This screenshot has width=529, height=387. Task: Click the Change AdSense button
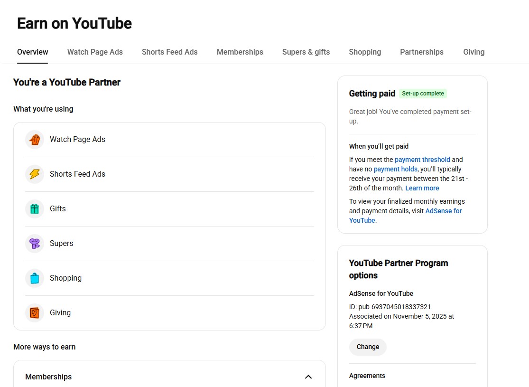(368, 347)
